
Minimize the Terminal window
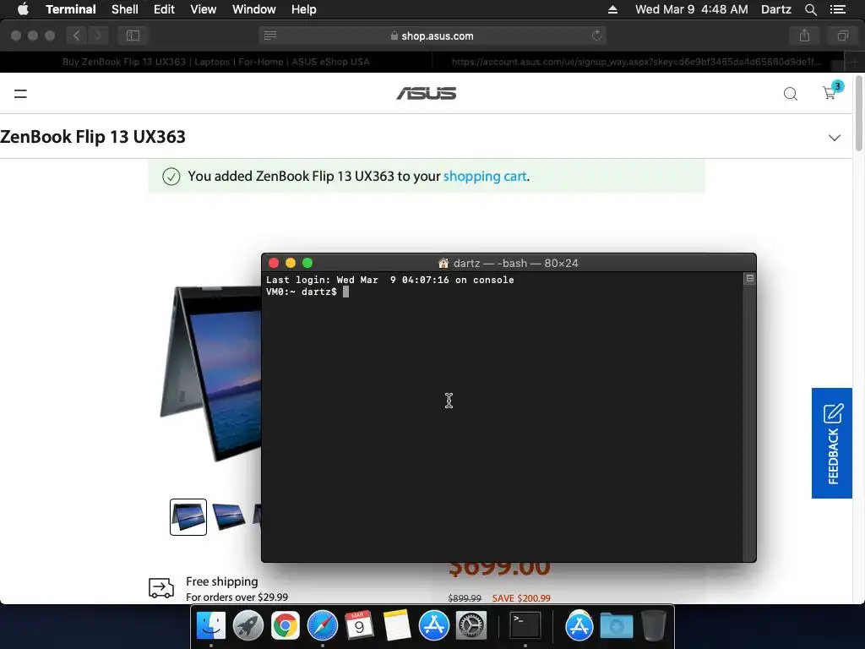[291, 264]
